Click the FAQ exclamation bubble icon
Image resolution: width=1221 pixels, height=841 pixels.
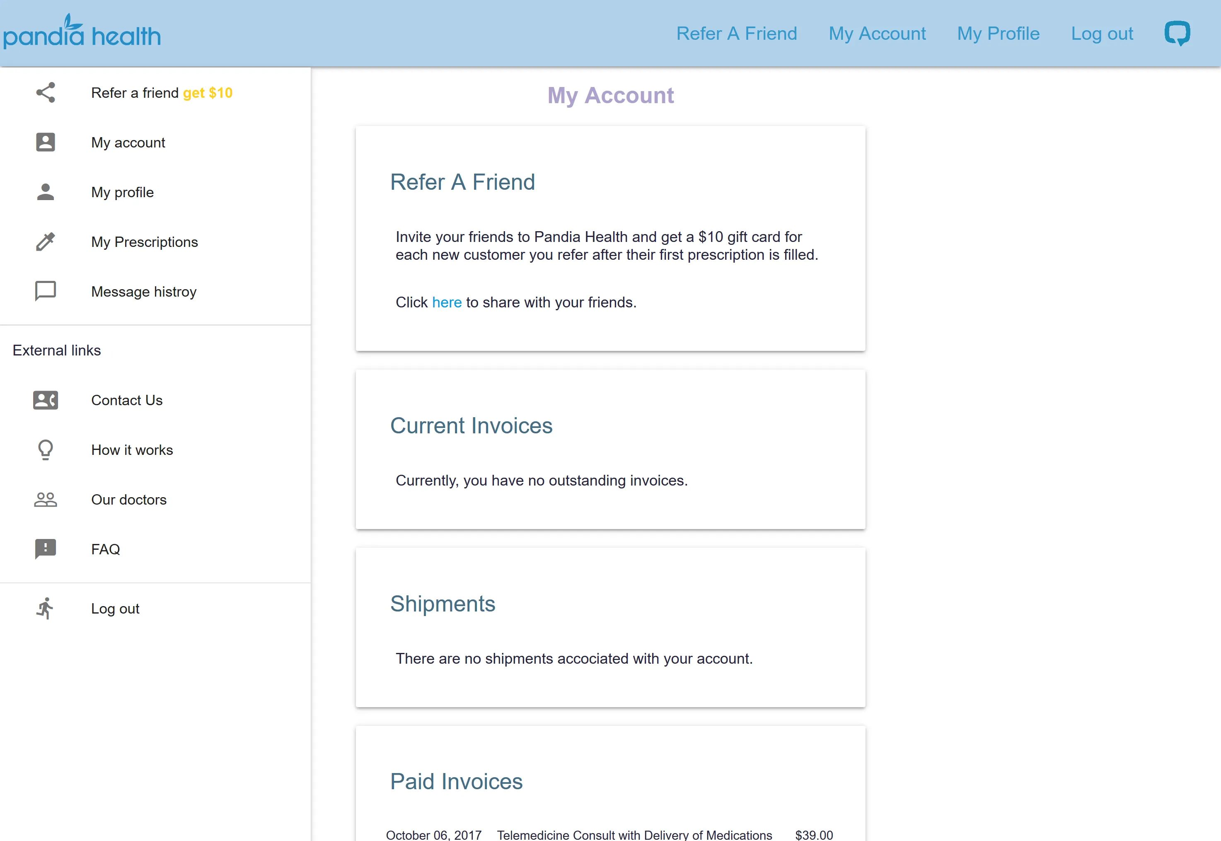(45, 549)
